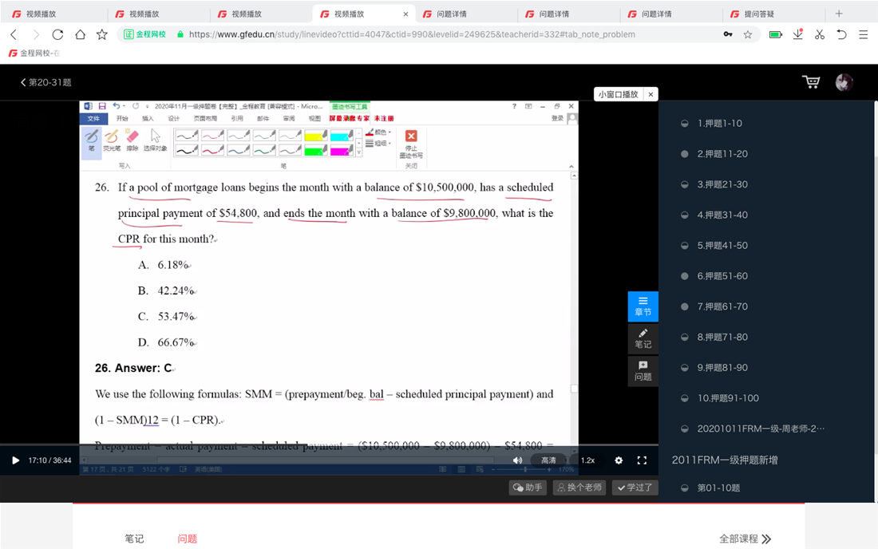The image size is (878, 549).
Task: Mark lesson as 学过了
Action: [635, 488]
